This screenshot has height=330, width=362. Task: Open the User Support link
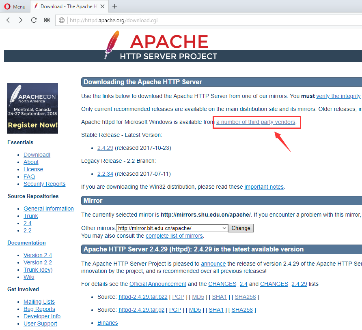coord(40,324)
